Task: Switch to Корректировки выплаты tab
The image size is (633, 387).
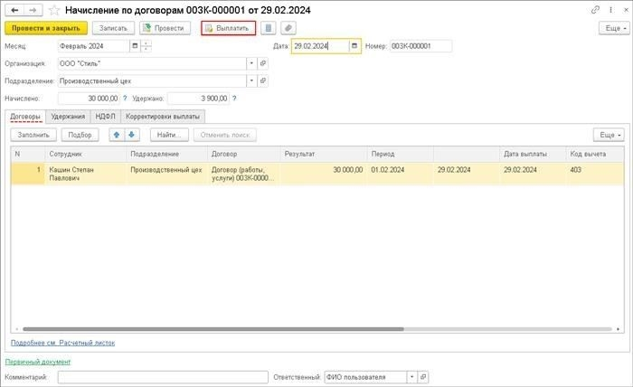Action: [163, 117]
